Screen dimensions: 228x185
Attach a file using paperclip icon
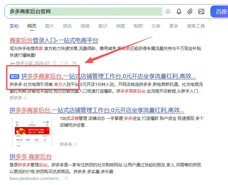(190, 12)
